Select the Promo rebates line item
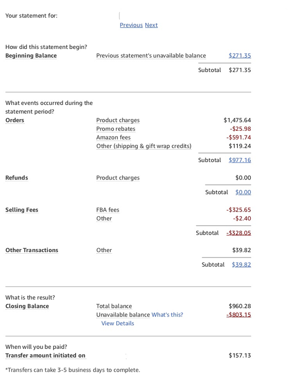Screen dimensions: 295x386 coord(116,129)
